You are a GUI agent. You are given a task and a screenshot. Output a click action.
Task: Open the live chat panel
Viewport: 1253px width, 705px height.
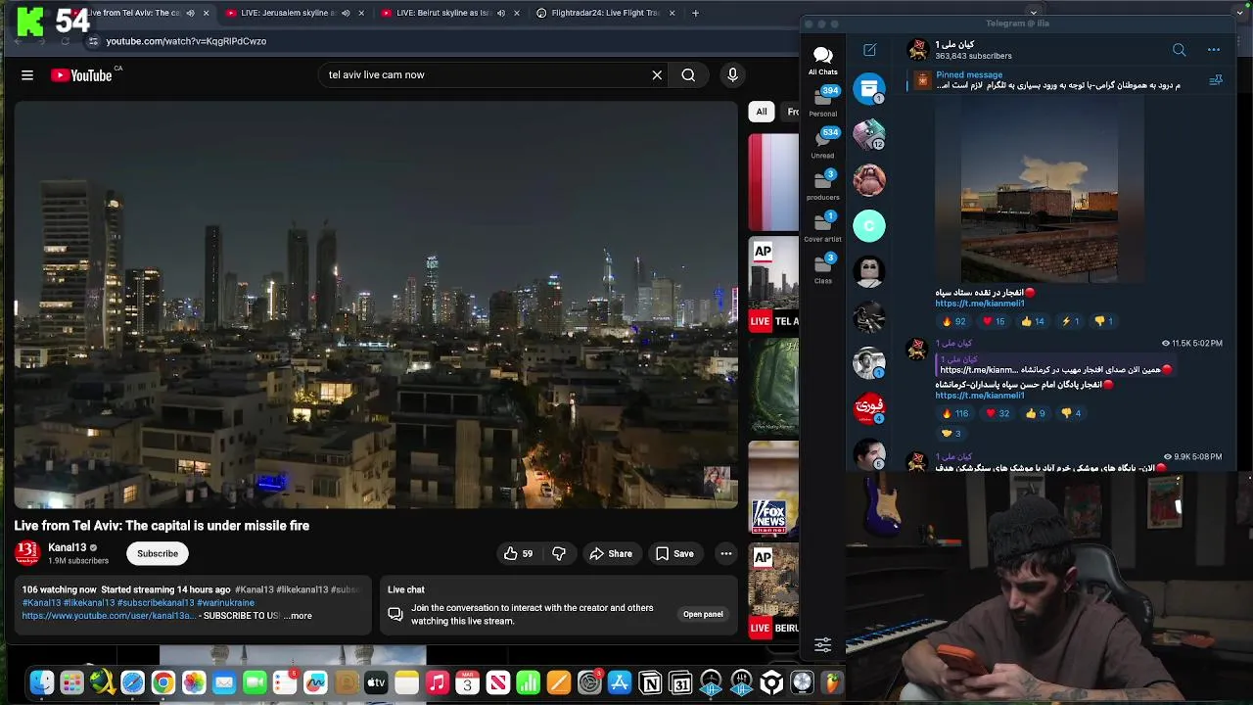(x=703, y=614)
